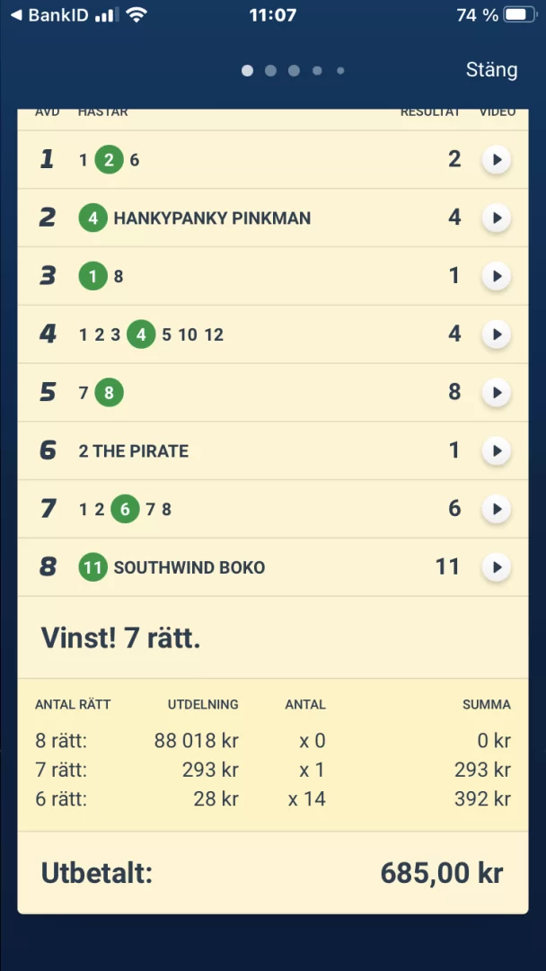Viewport: 546px width, 971px height.
Task: Play the video for race 2
Action: click(496, 218)
